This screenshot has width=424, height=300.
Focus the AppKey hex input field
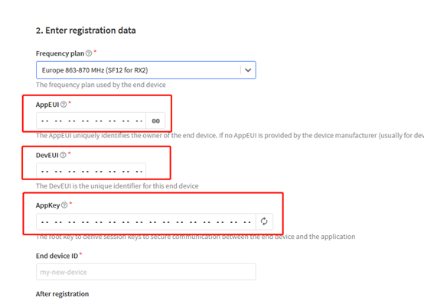(x=146, y=222)
